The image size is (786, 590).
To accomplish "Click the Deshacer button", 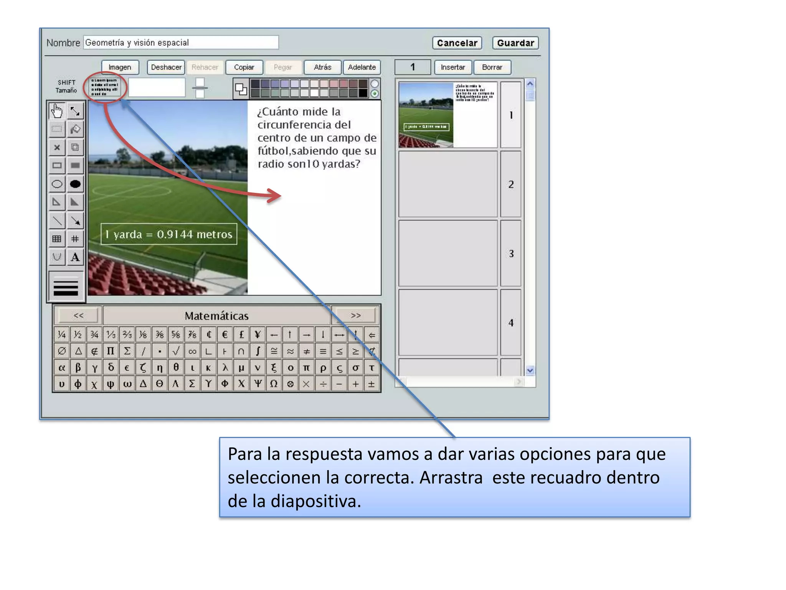I will pyautogui.click(x=166, y=67).
